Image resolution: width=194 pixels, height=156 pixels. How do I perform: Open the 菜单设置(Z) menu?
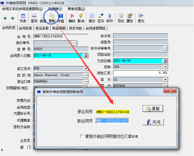[x=76, y=9]
